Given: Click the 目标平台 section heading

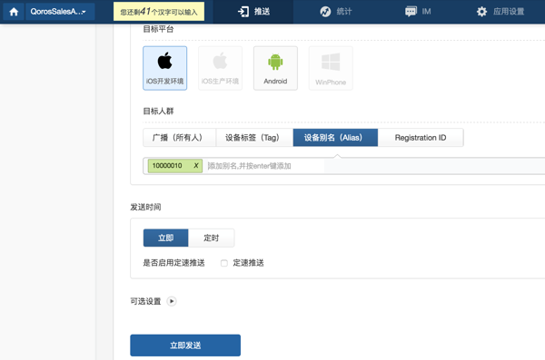Looking at the screenshot, I should click(158, 29).
